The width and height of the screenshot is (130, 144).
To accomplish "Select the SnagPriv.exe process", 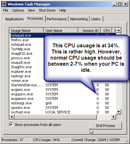I will [21, 67].
